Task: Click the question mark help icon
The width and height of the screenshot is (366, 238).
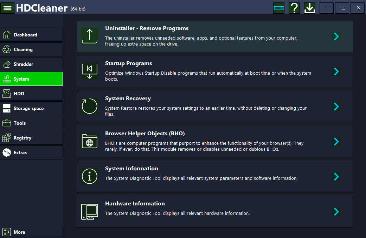Action: 294,8
